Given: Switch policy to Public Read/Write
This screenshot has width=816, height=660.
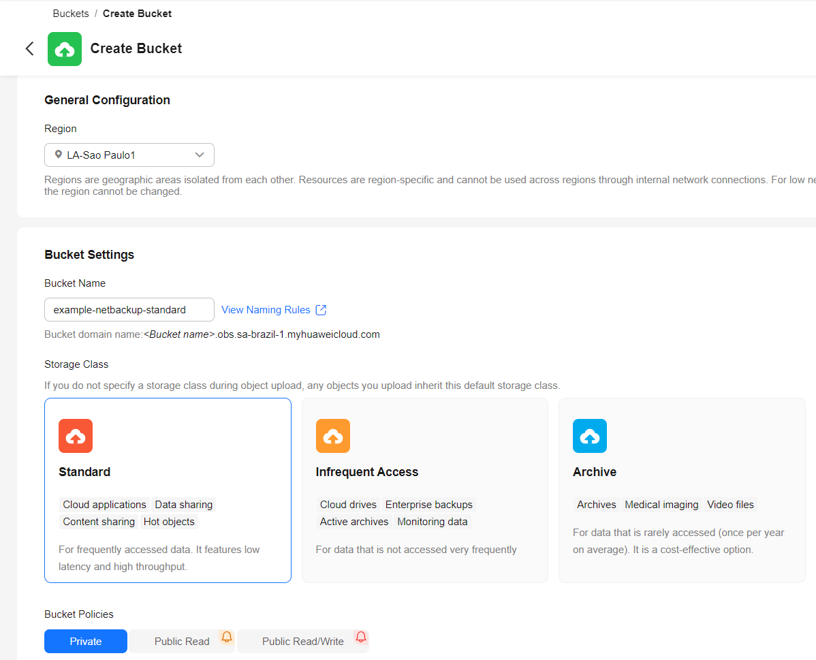Looking at the screenshot, I should (x=302, y=641).
